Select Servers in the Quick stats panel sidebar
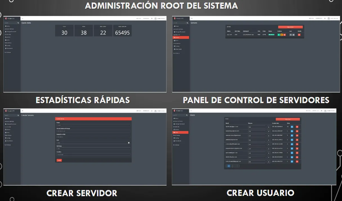The width and height of the screenshot is (342, 201). pyautogui.click(x=8, y=37)
